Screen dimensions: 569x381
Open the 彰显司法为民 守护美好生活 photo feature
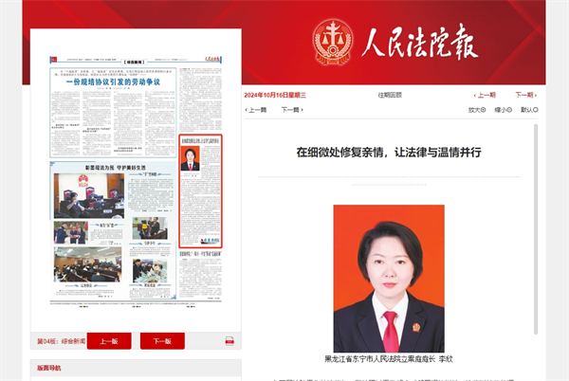pos(113,230)
